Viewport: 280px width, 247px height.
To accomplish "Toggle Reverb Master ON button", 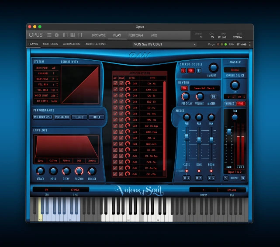I will pyautogui.click(x=213, y=97).
